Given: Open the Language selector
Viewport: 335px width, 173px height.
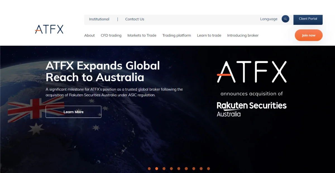Looking at the screenshot, I should pyautogui.click(x=269, y=19).
